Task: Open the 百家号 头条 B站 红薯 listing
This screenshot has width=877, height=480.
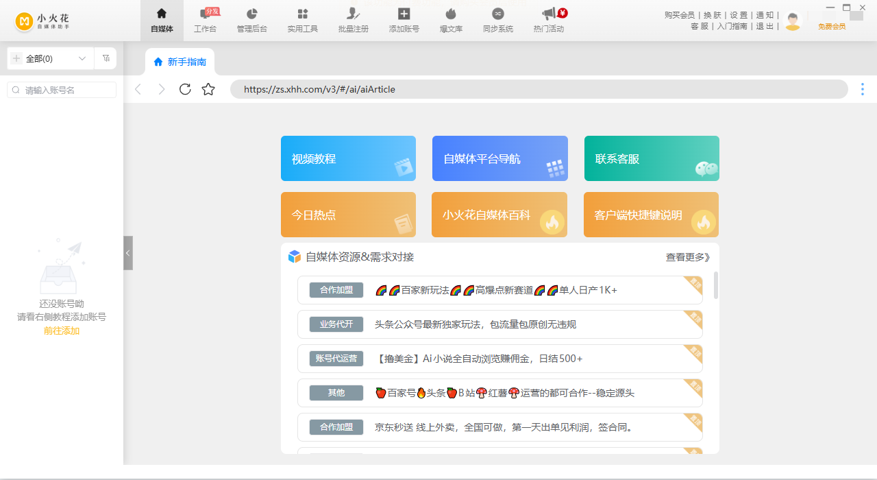Action: [500, 393]
